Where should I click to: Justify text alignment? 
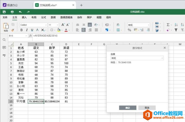click(x=96, y=30)
